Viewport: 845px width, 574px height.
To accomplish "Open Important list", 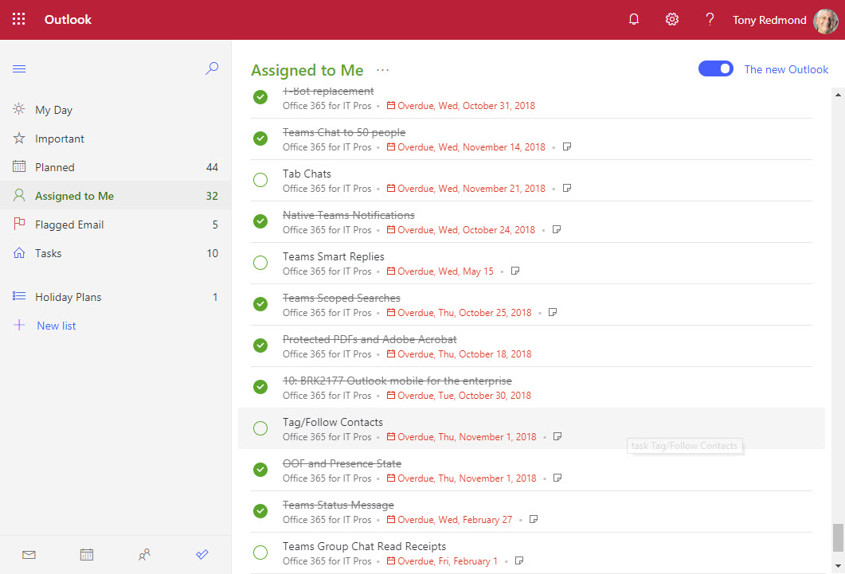I will click(x=115, y=139).
